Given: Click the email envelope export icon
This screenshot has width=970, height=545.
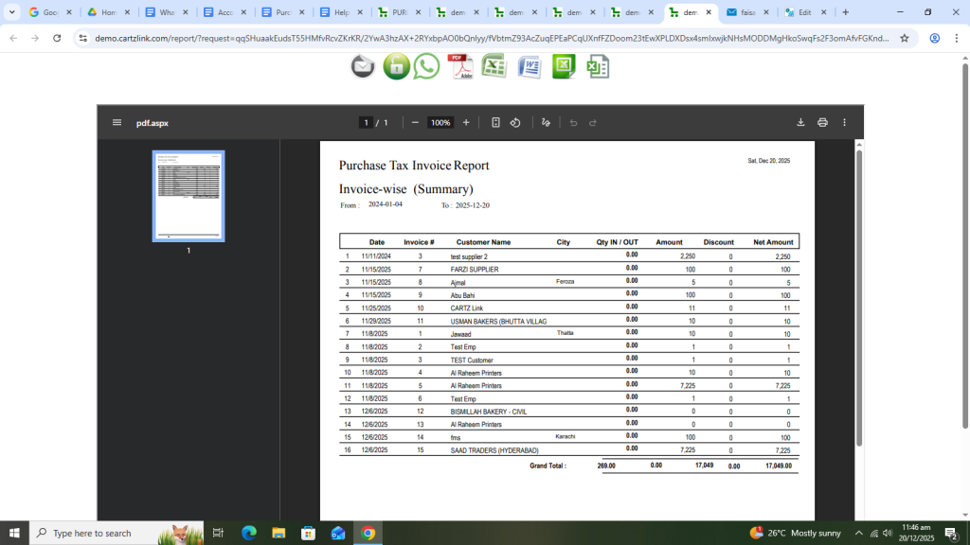Looking at the screenshot, I should 363,66.
